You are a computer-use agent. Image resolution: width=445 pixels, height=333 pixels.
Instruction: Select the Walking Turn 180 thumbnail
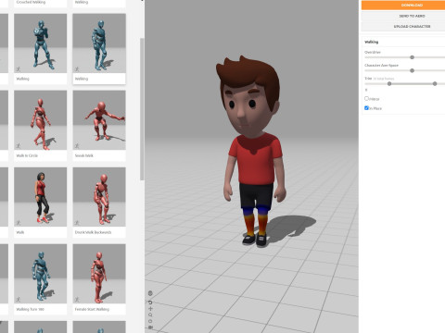(41, 274)
